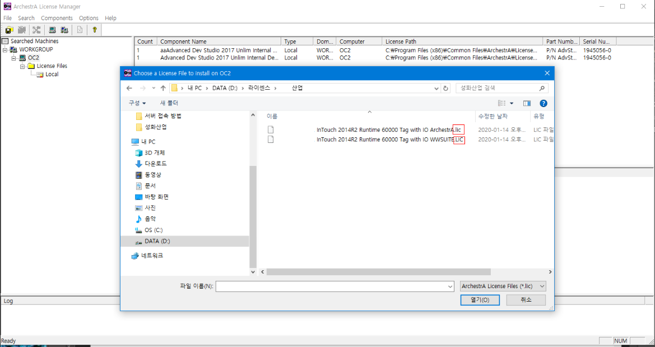Screen dimensions: 655x347
Task: Click the greyed-out delete document toolbar icon
Action: tap(80, 30)
